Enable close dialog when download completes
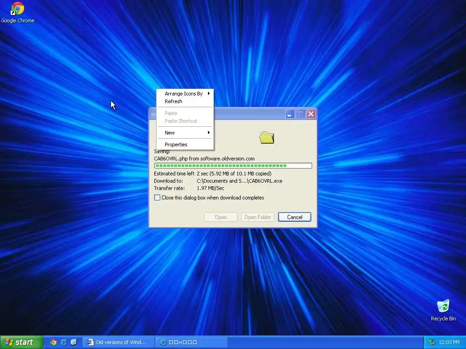 (157, 198)
